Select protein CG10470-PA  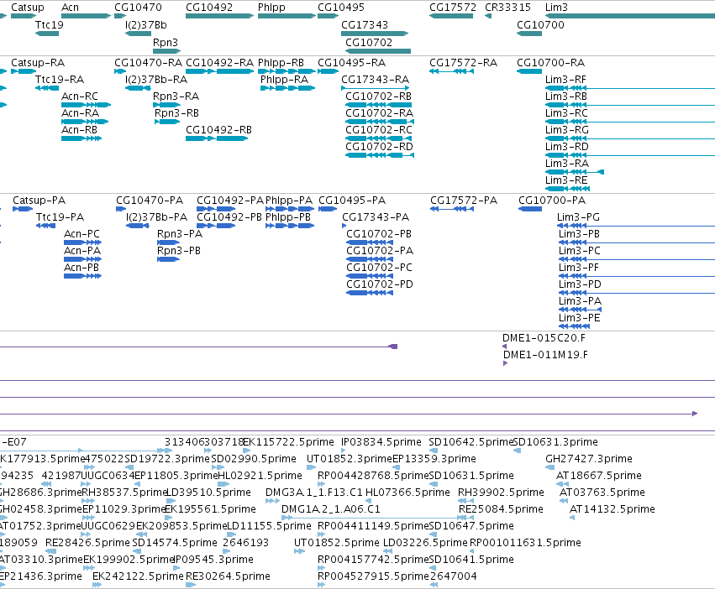pos(121,209)
